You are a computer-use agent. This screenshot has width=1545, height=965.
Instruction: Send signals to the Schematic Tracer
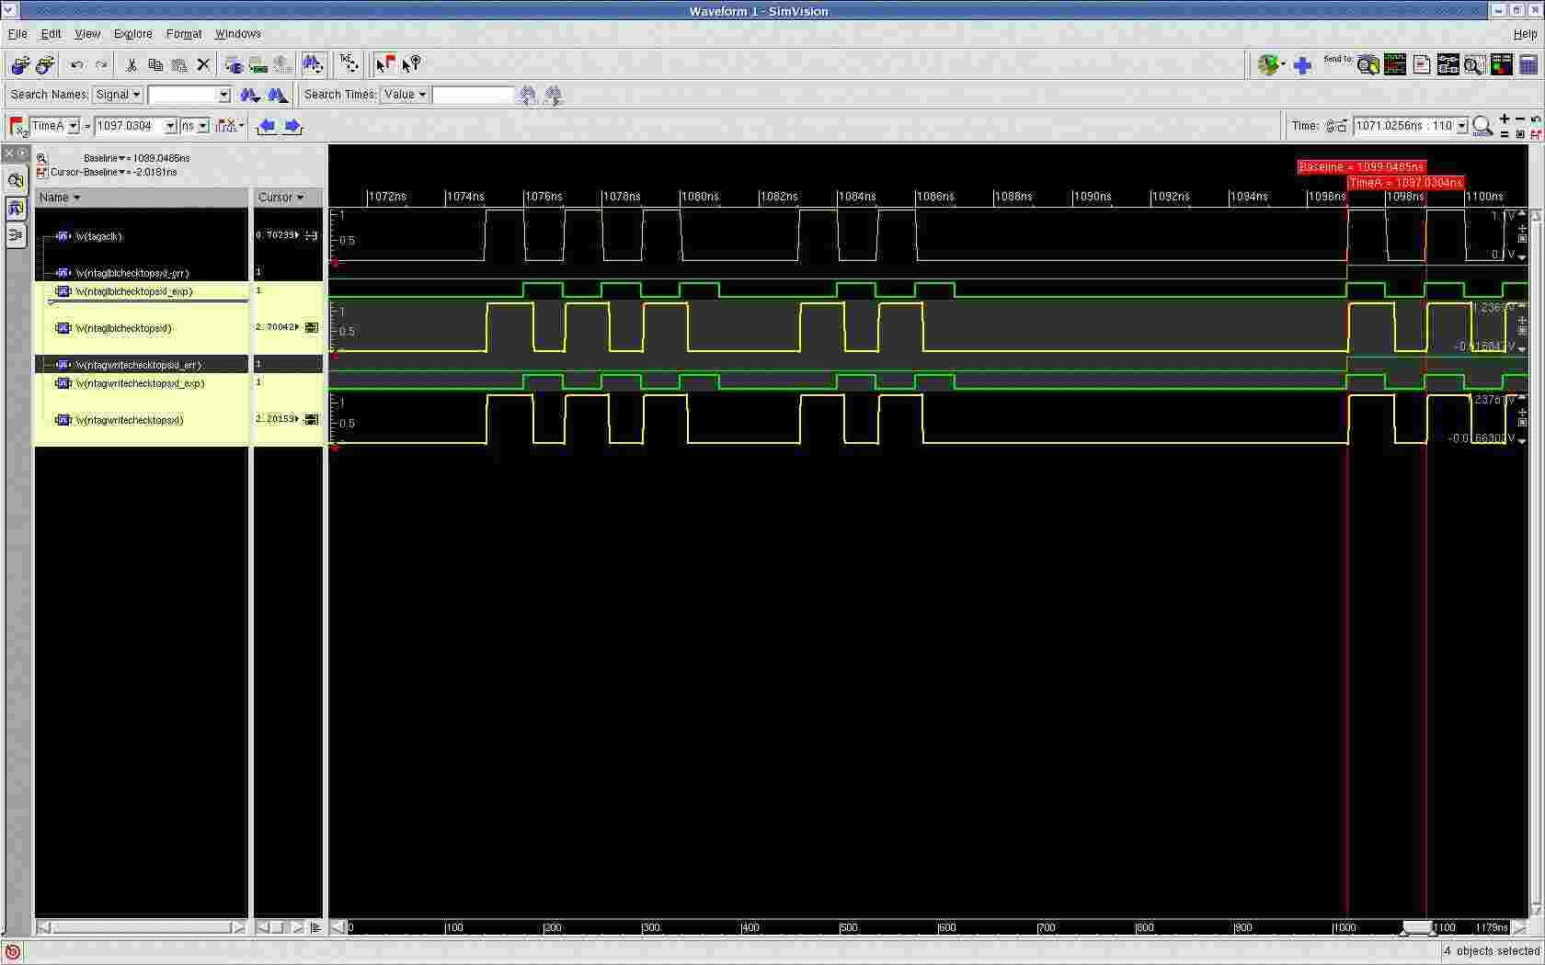1448,64
